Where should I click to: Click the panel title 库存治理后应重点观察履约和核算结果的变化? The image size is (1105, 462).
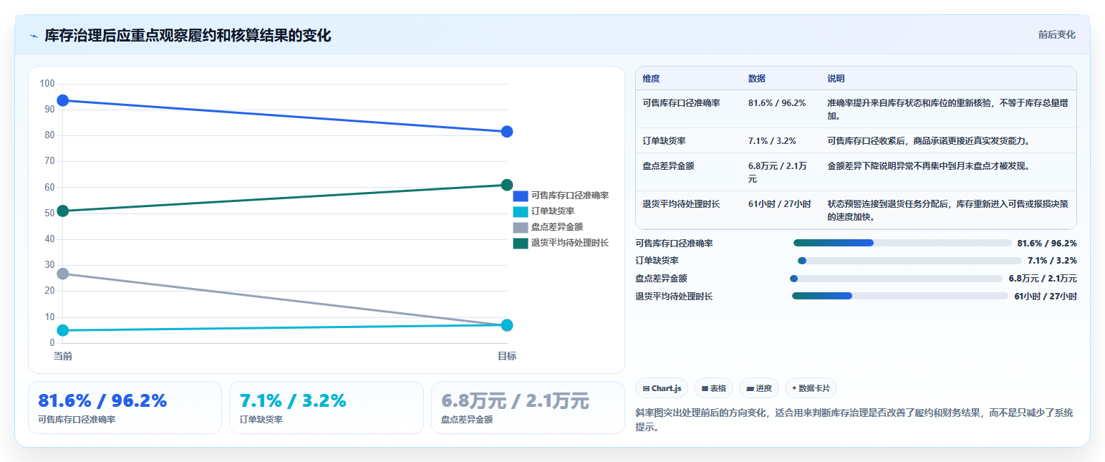click(x=188, y=36)
